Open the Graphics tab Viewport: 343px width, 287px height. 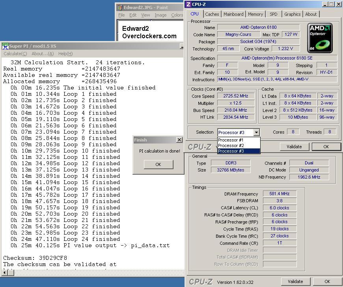(292, 14)
